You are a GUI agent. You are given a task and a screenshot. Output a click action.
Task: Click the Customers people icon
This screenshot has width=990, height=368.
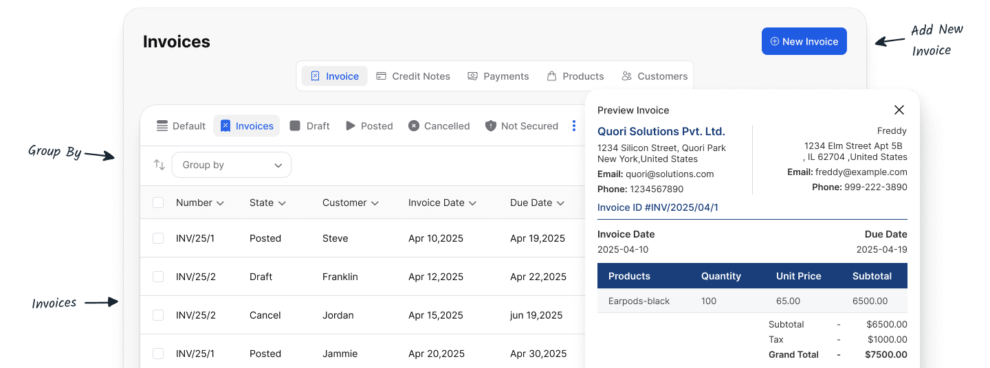tap(626, 76)
